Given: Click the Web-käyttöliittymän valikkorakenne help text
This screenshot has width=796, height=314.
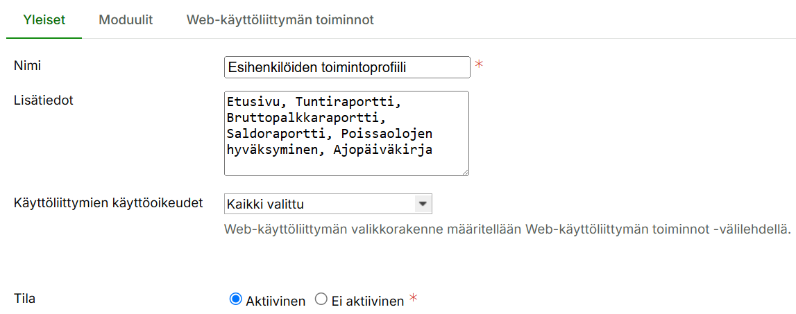Looking at the screenshot, I should 507,229.
